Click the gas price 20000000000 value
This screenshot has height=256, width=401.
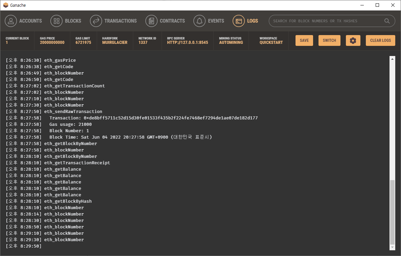52,42
